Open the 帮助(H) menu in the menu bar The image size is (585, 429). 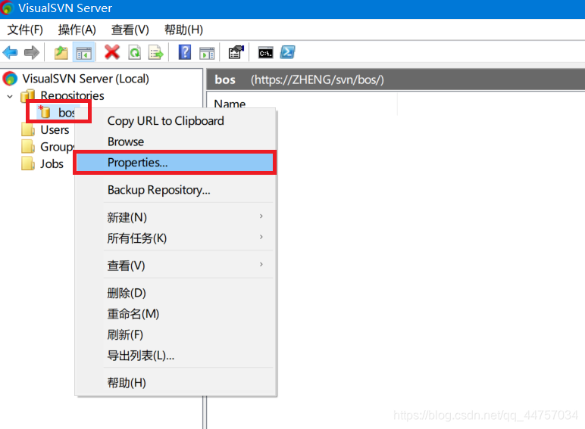183,30
